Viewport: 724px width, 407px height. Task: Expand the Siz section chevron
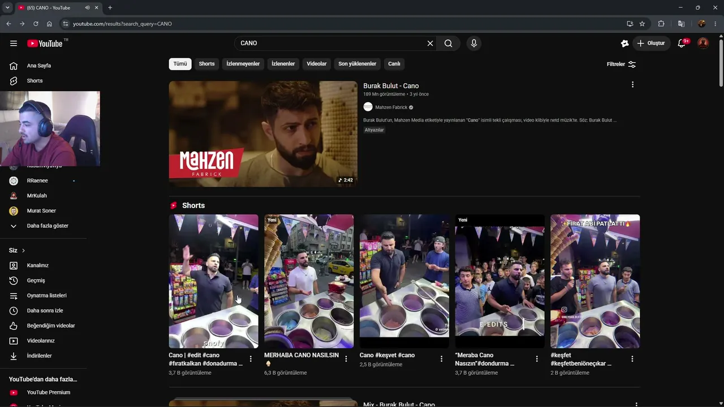tap(23, 250)
